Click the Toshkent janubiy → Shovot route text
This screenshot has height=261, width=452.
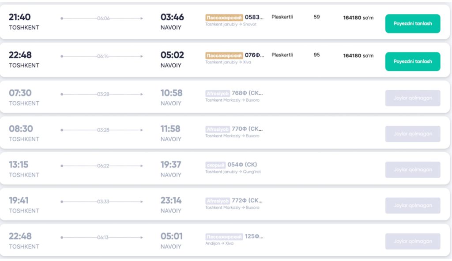tap(230, 25)
